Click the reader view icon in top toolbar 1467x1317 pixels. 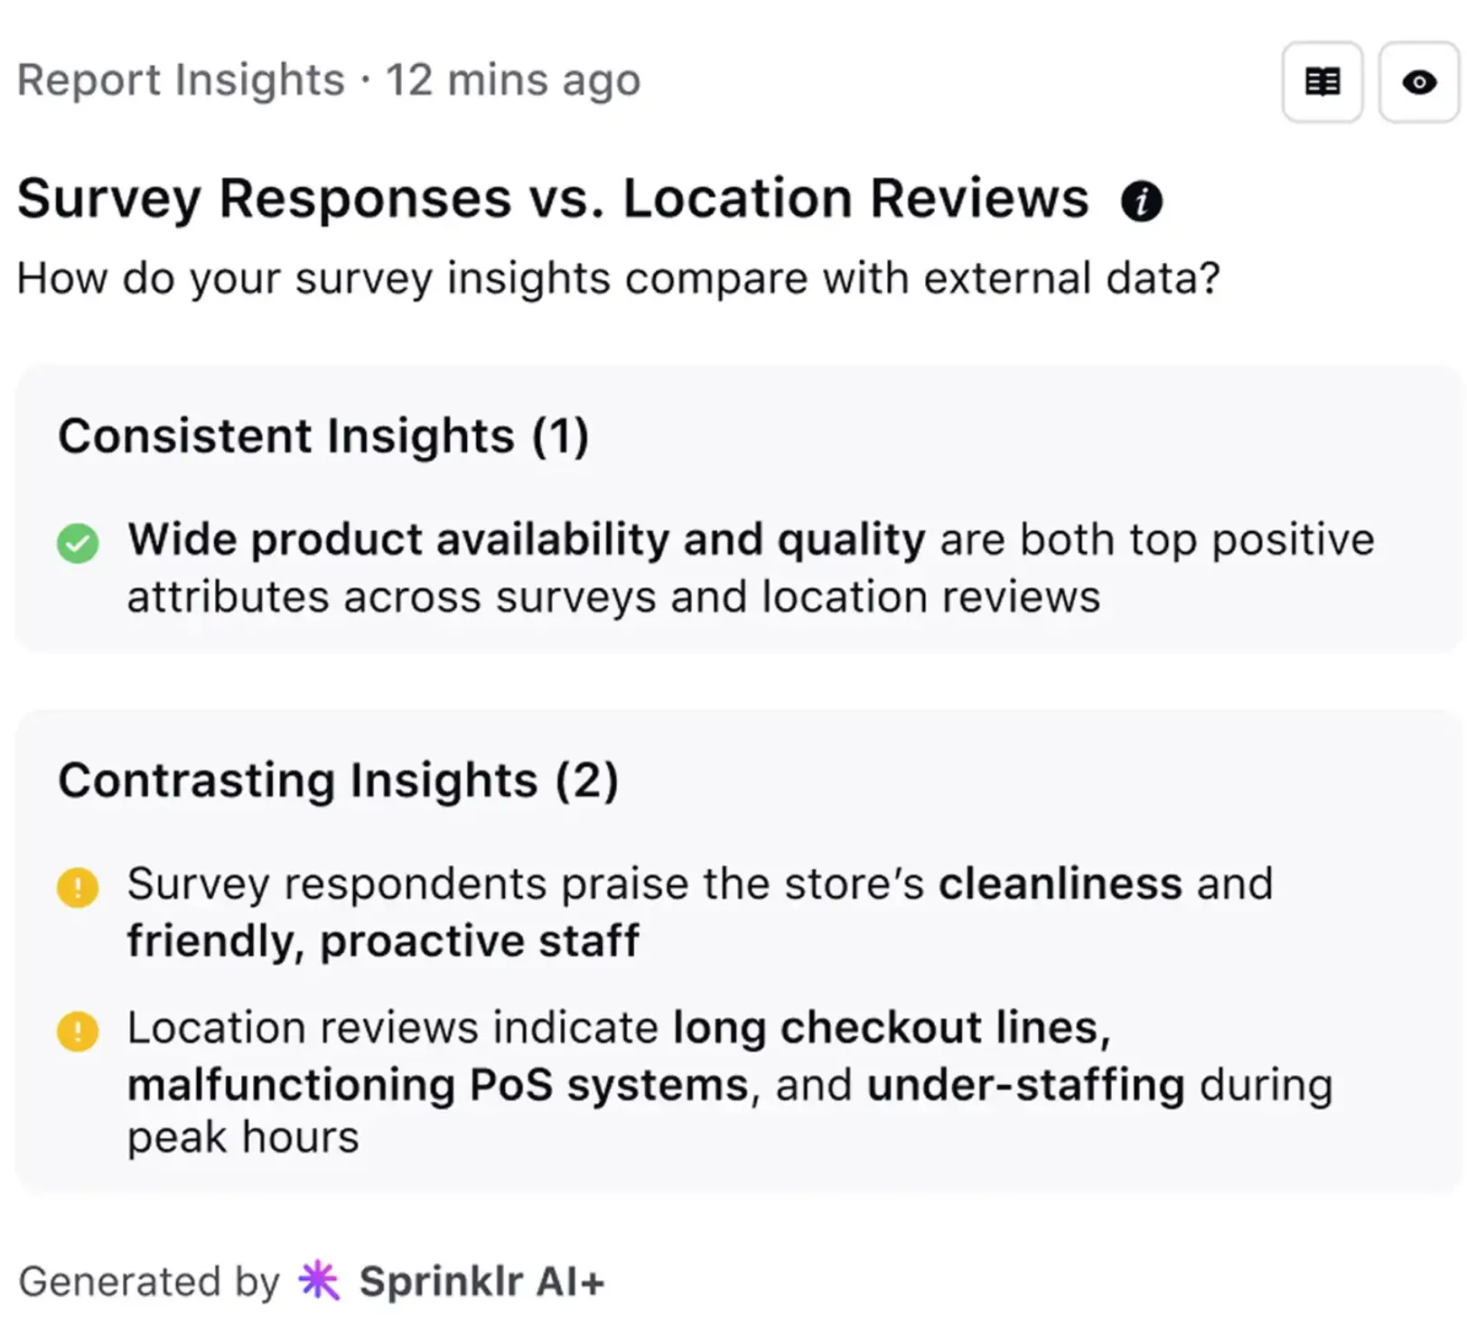click(1322, 82)
